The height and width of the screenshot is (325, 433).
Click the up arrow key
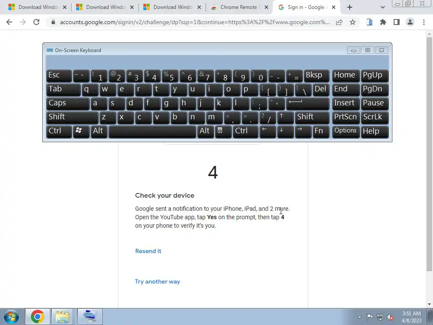click(285, 117)
